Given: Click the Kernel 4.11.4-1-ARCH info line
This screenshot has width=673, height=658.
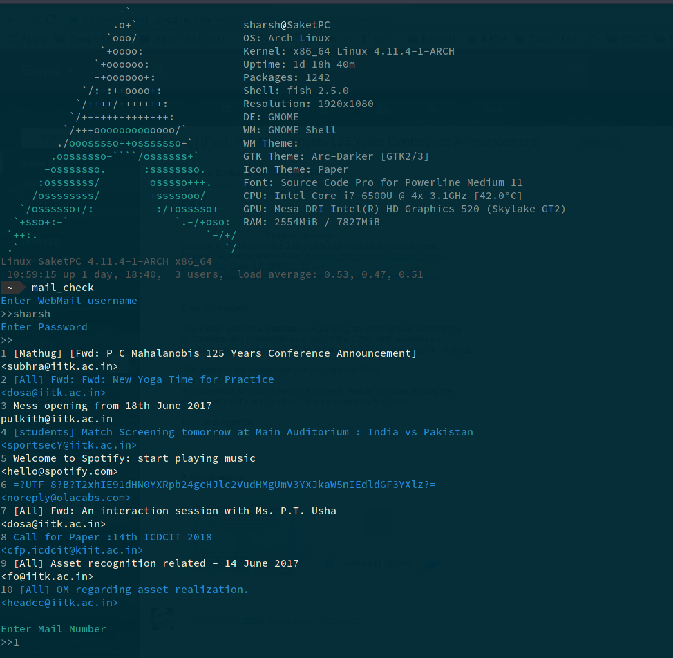Looking at the screenshot, I should pyautogui.click(x=348, y=51).
